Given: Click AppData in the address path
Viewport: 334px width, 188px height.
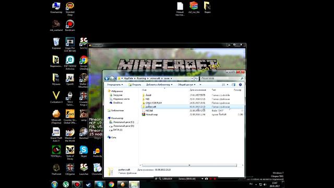Looking at the screenshot, I should (128, 78).
